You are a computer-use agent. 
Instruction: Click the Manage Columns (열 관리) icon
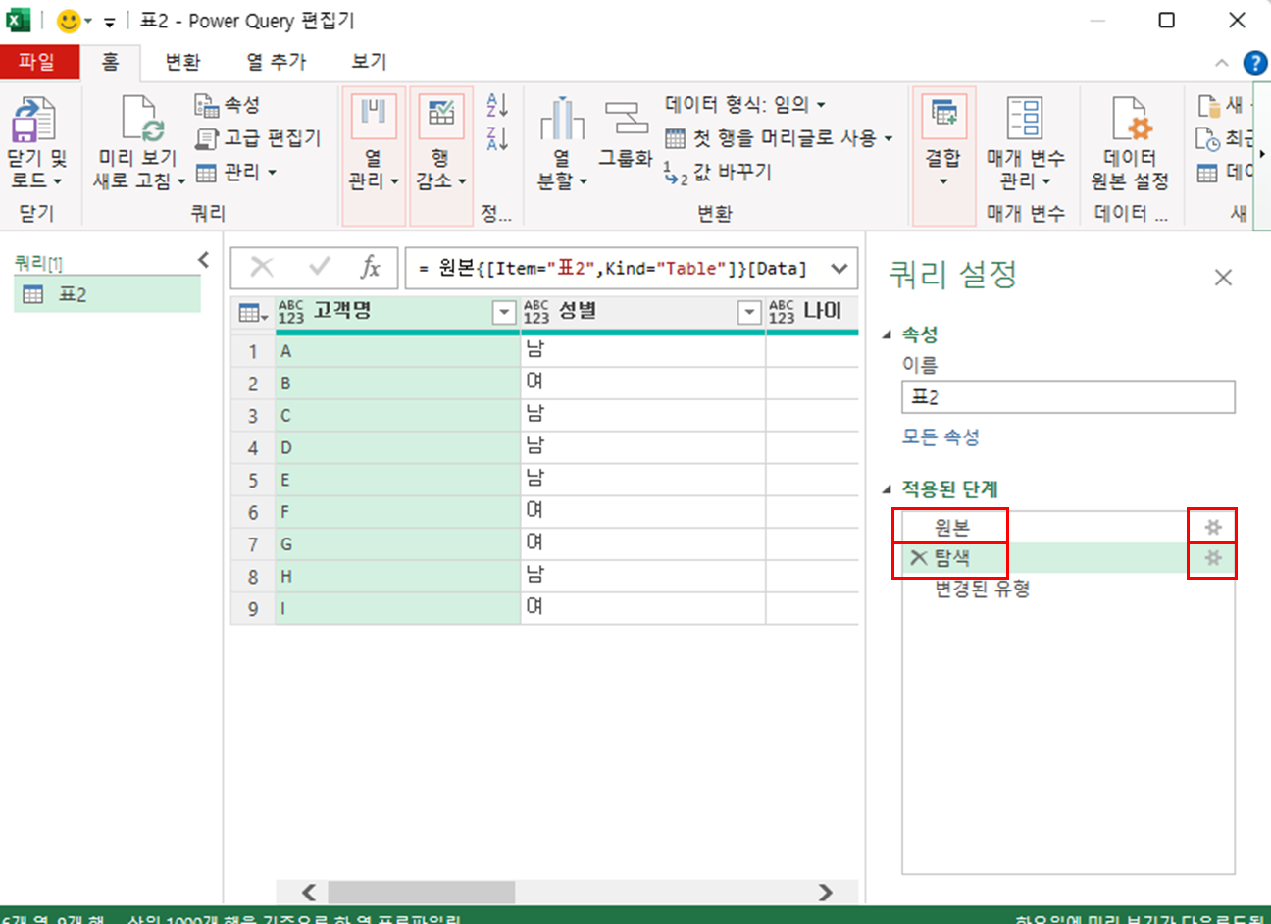[374, 117]
